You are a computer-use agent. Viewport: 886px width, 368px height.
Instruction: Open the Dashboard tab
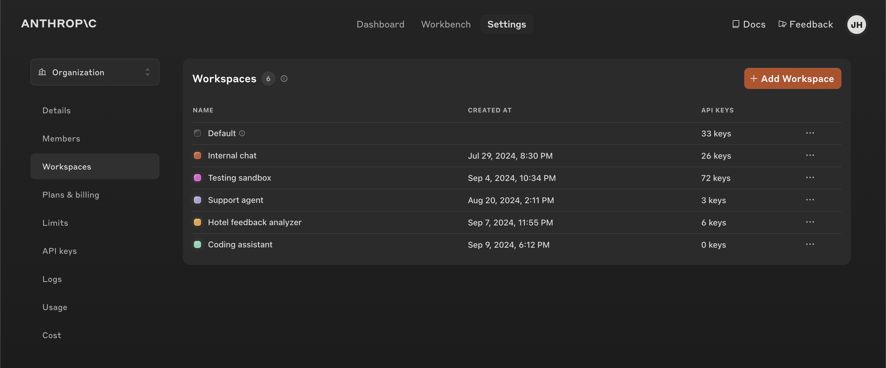[380, 24]
